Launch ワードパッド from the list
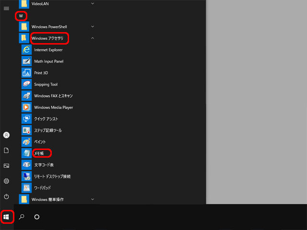Screen dimensions: 307x230 (x=43, y=188)
